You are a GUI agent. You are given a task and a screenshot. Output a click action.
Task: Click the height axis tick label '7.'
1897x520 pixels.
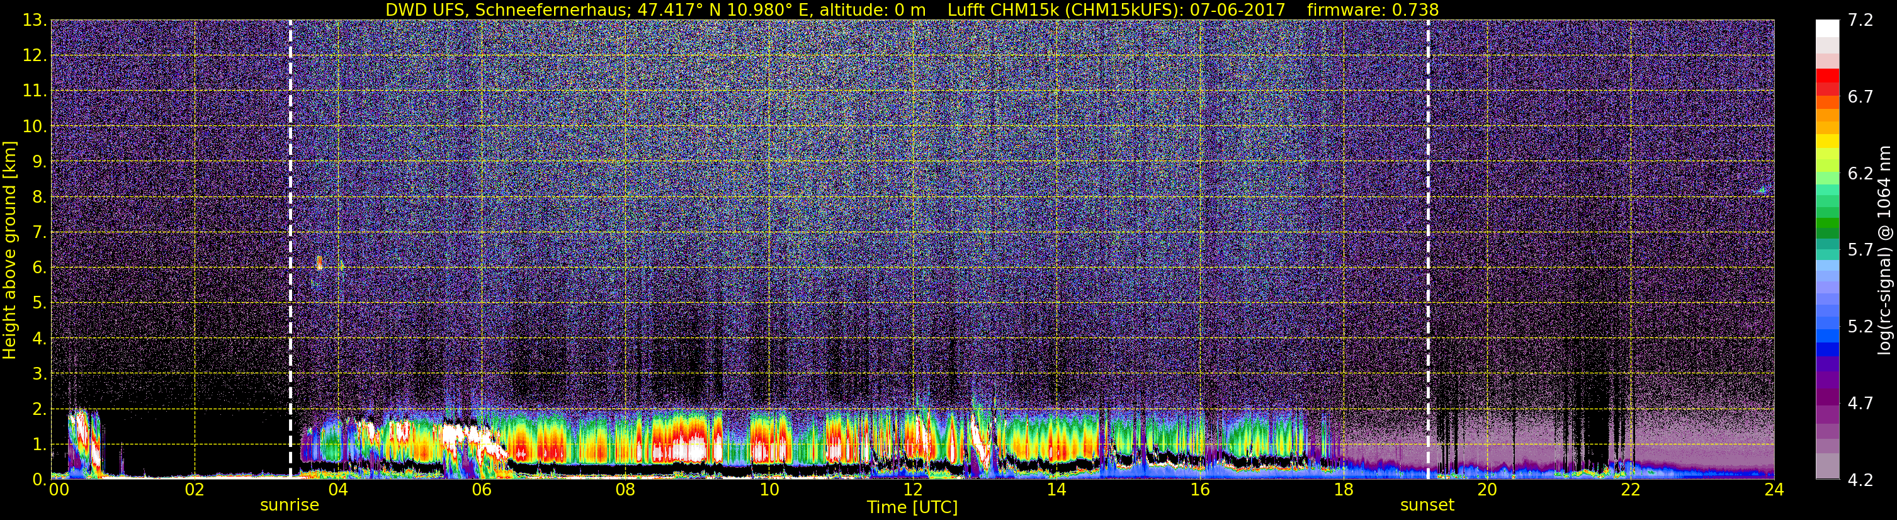39,233
